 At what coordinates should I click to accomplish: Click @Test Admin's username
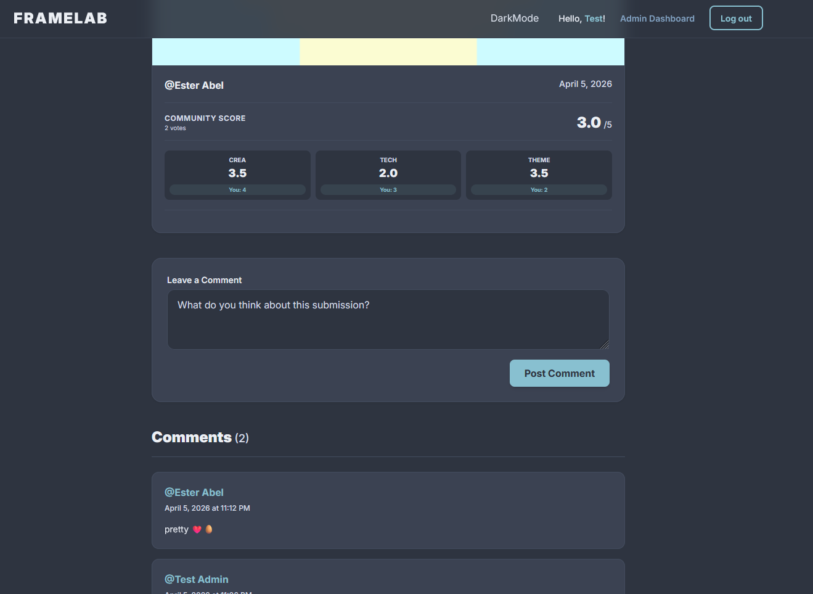(196, 579)
